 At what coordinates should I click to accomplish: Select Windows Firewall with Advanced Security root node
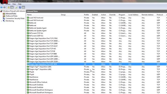coord(14,11)
